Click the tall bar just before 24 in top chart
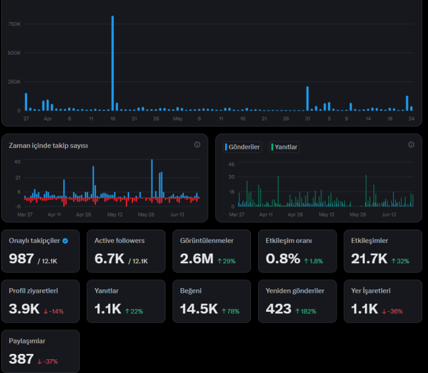Image resolution: width=428 pixels, height=373 pixels. pos(407,103)
